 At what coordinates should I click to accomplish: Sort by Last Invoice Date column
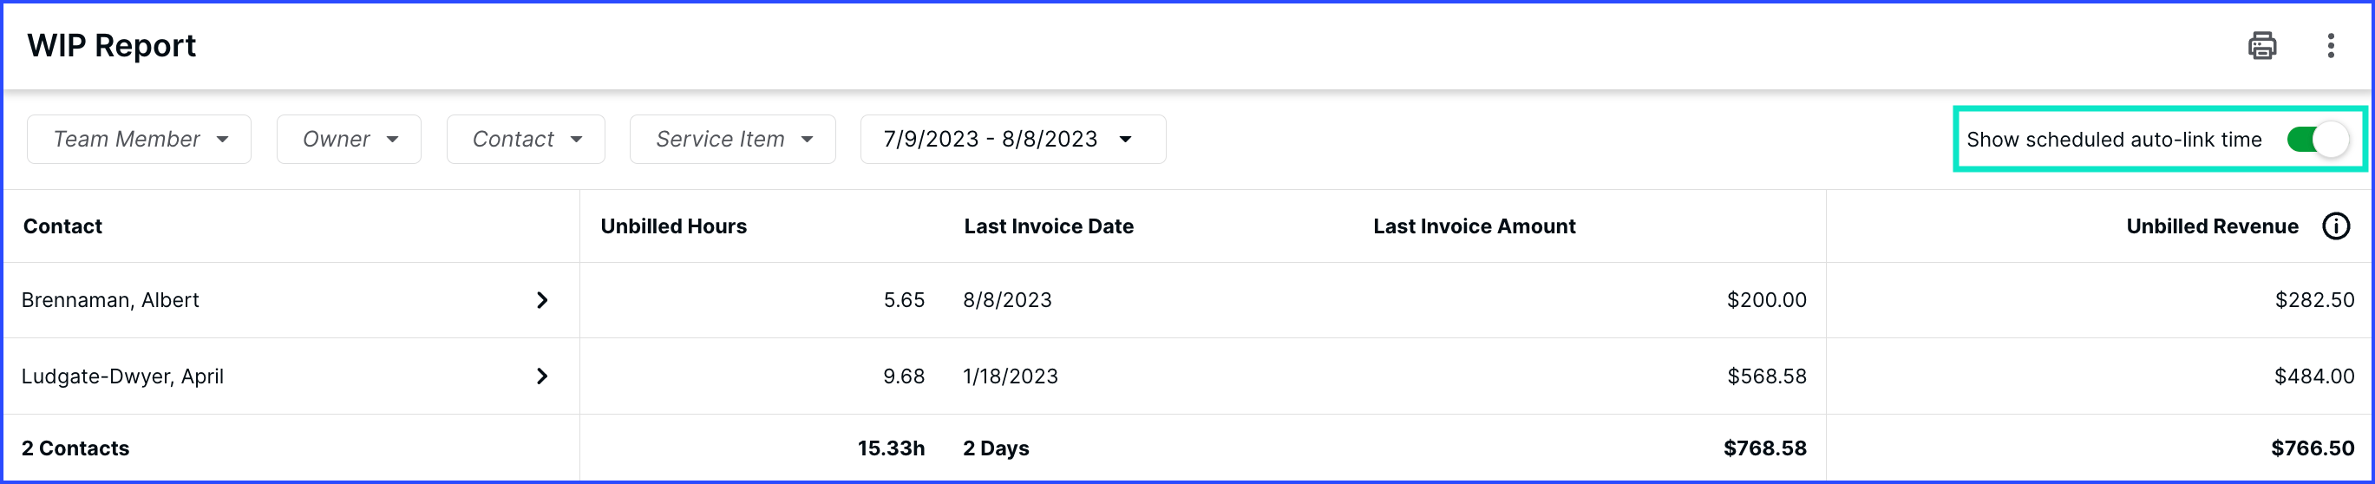pos(1049,226)
